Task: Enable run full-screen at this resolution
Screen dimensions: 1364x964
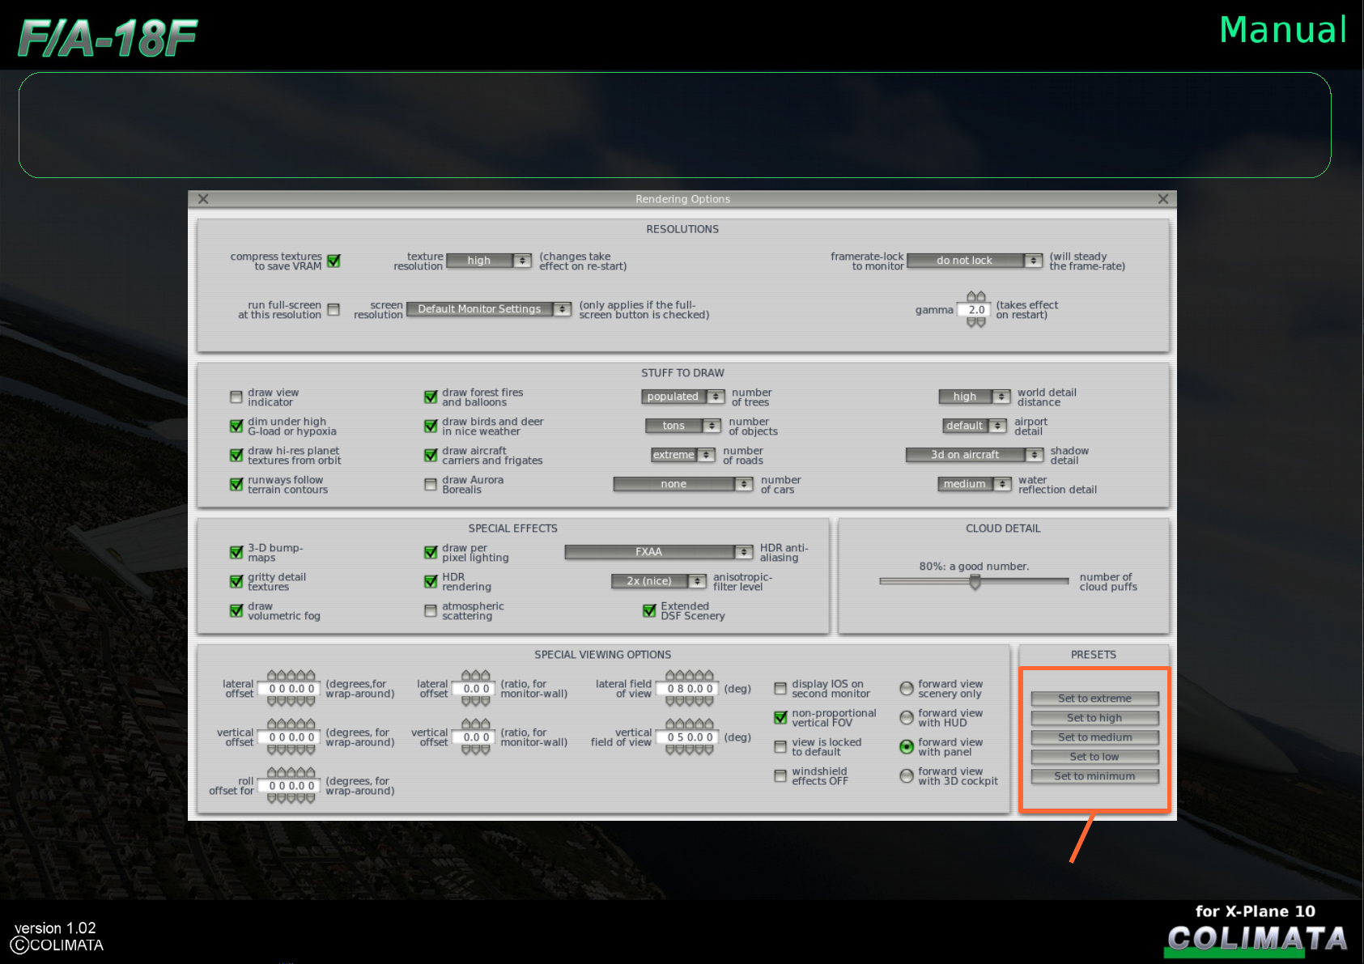Action: [334, 310]
